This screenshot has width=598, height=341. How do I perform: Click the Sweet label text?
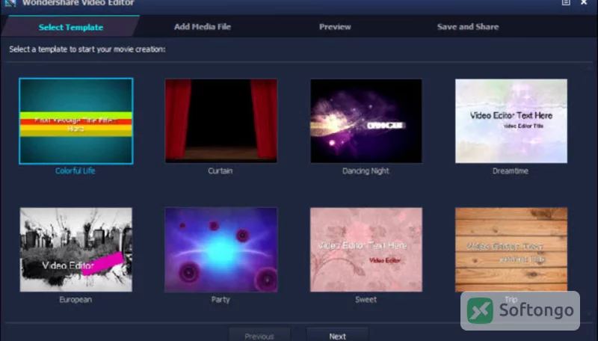point(366,299)
